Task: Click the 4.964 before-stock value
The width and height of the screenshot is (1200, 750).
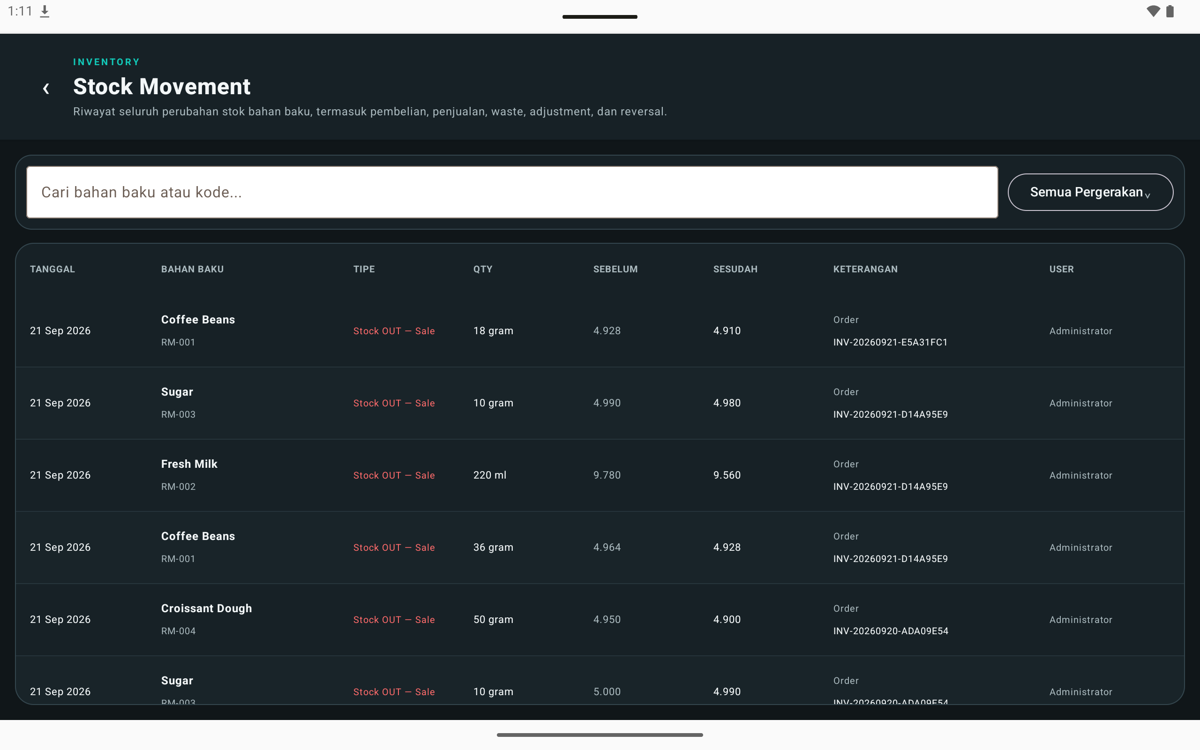Action: tap(607, 547)
